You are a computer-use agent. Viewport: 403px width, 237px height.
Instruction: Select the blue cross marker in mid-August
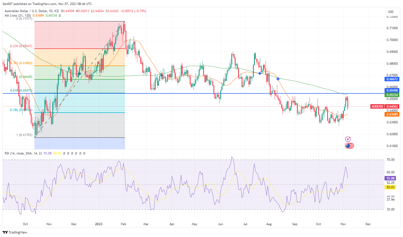[x=278, y=79]
